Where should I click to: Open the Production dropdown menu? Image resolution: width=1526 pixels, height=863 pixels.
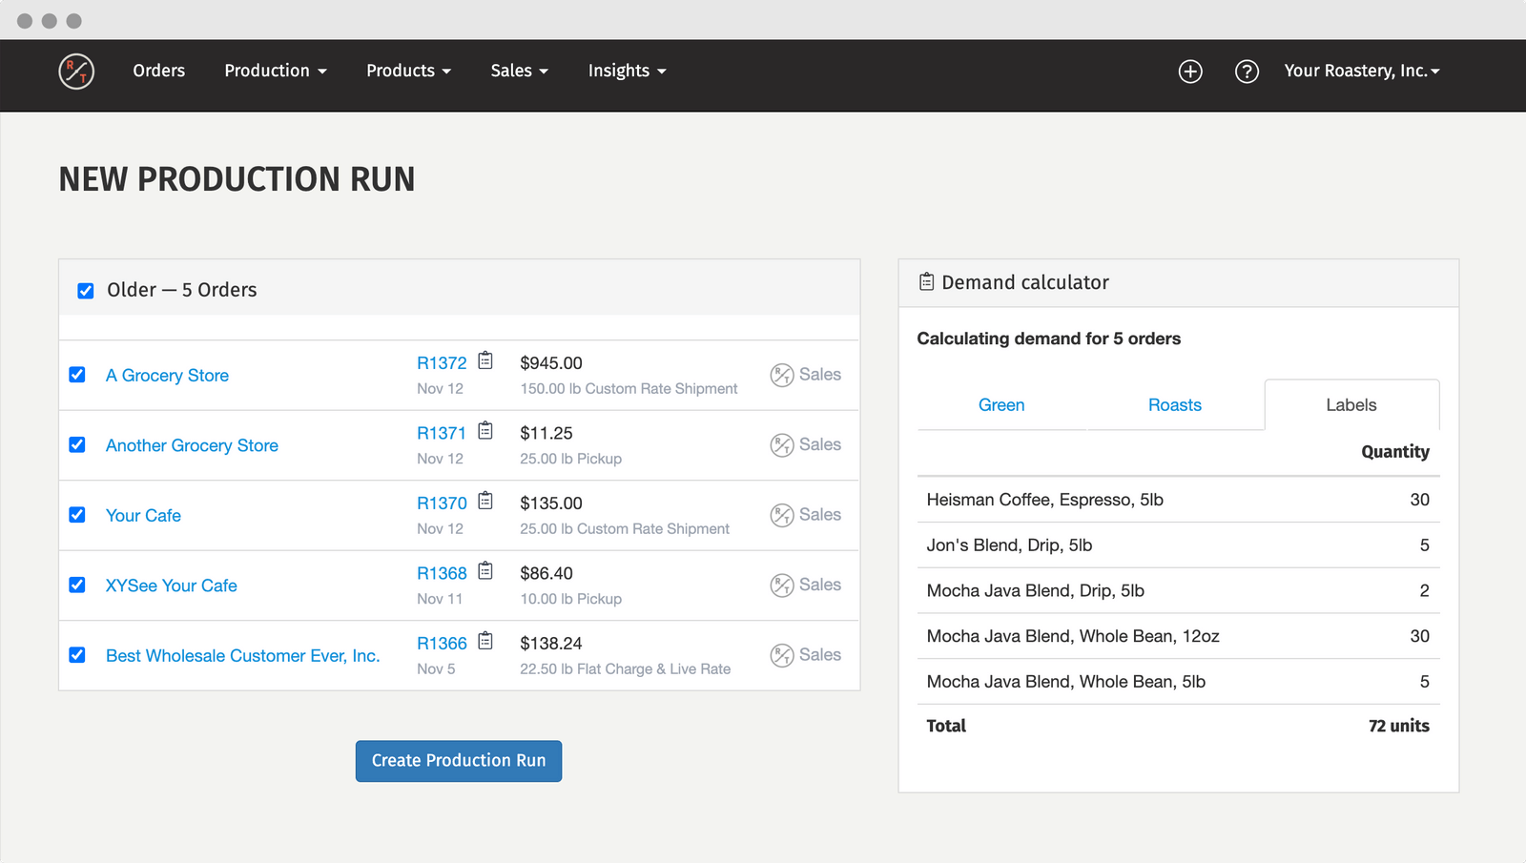point(276,71)
